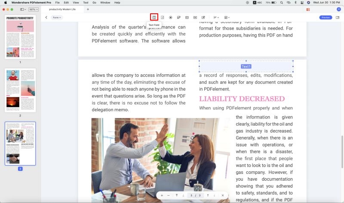Open the more form options dropdown
The width and height of the screenshot is (344, 203).
(227, 17)
